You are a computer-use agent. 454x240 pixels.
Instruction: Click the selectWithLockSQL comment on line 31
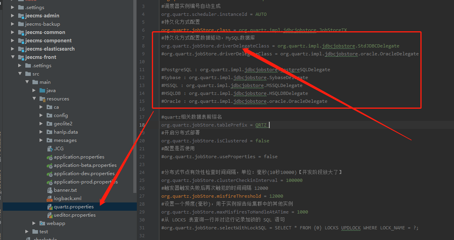pos(290,228)
